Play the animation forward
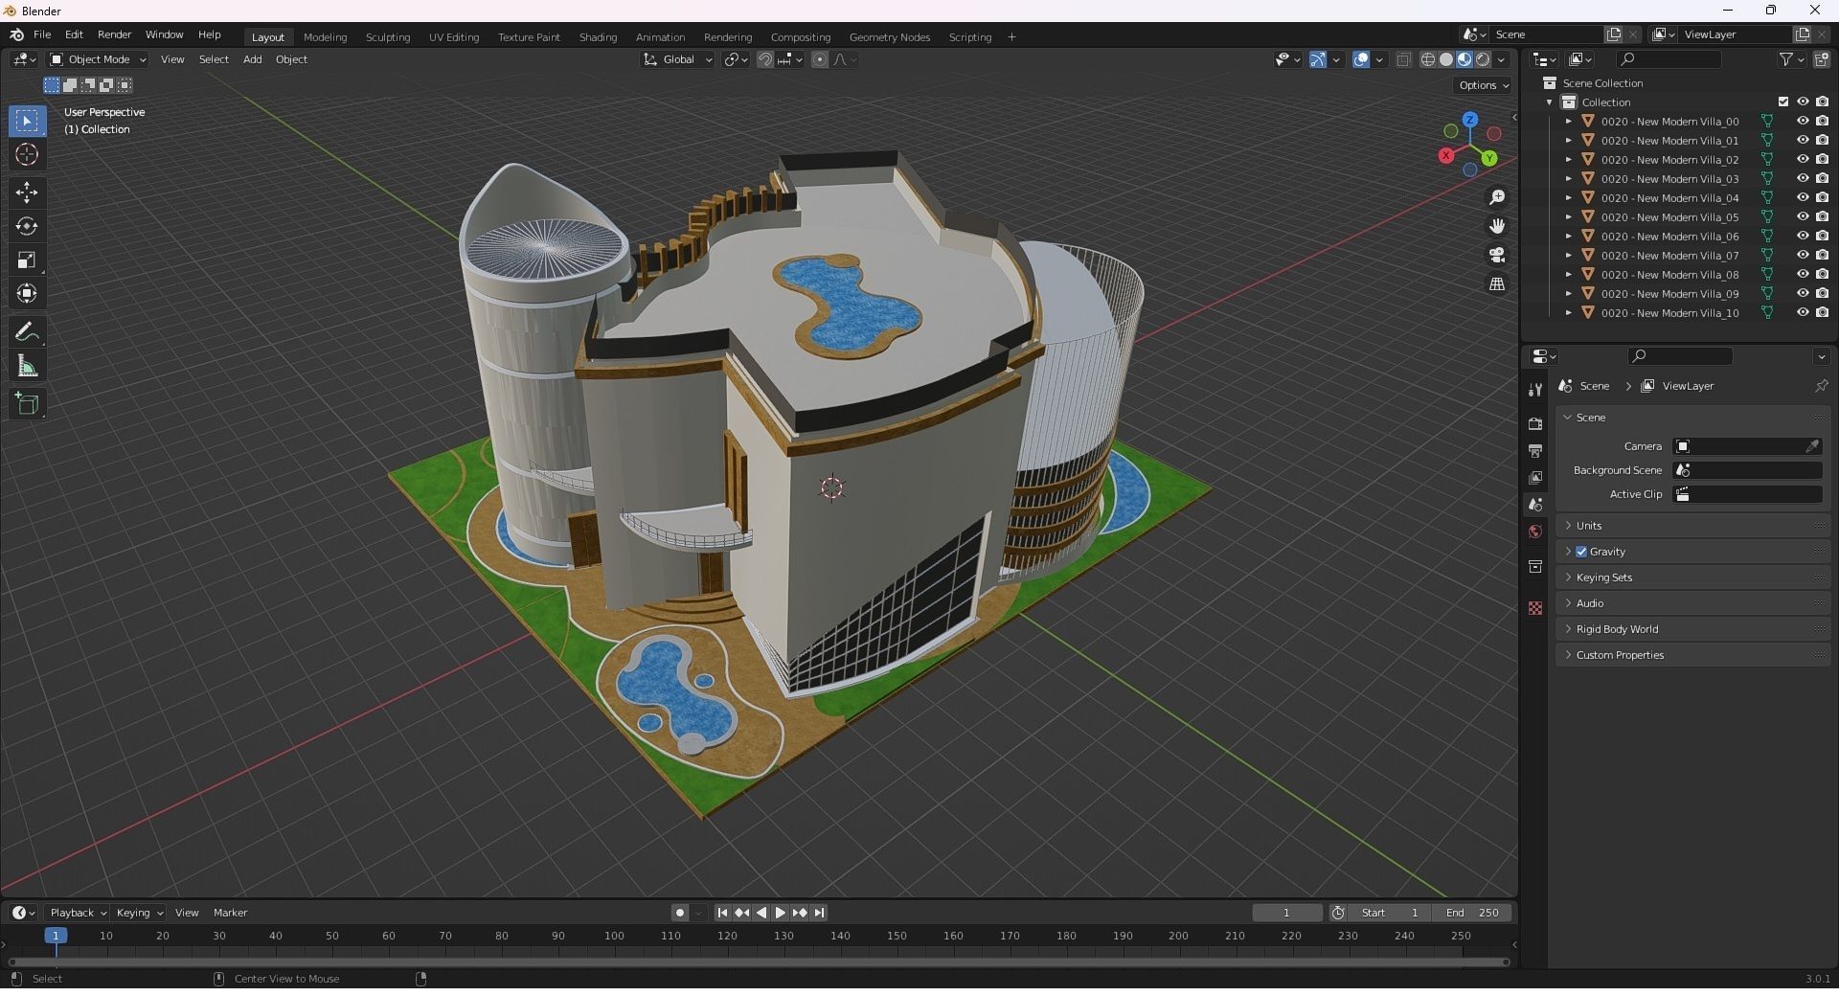 [x=781, y=913]
